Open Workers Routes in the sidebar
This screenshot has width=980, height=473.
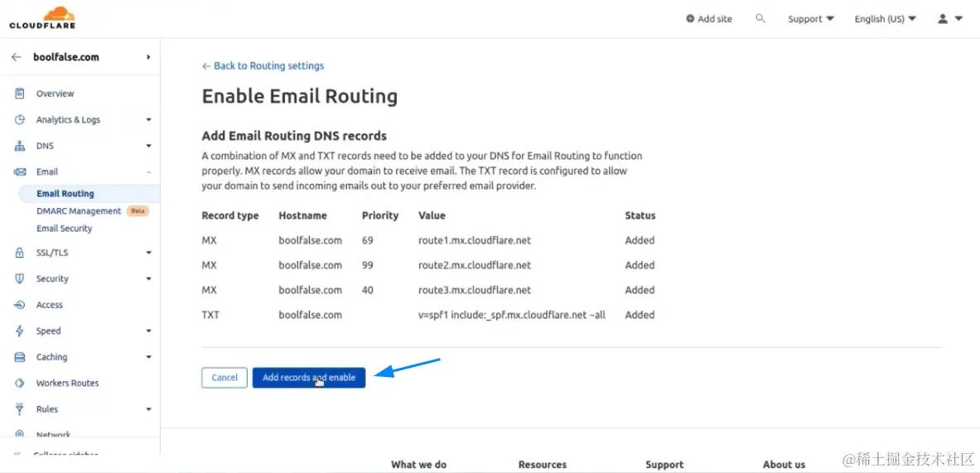pos(67,383)
